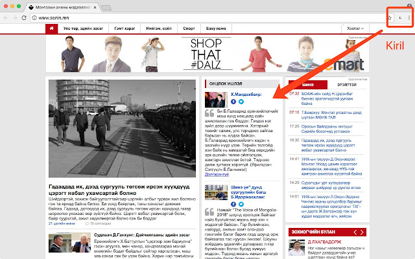Reload the page with the refresh icon

(23, 17)
